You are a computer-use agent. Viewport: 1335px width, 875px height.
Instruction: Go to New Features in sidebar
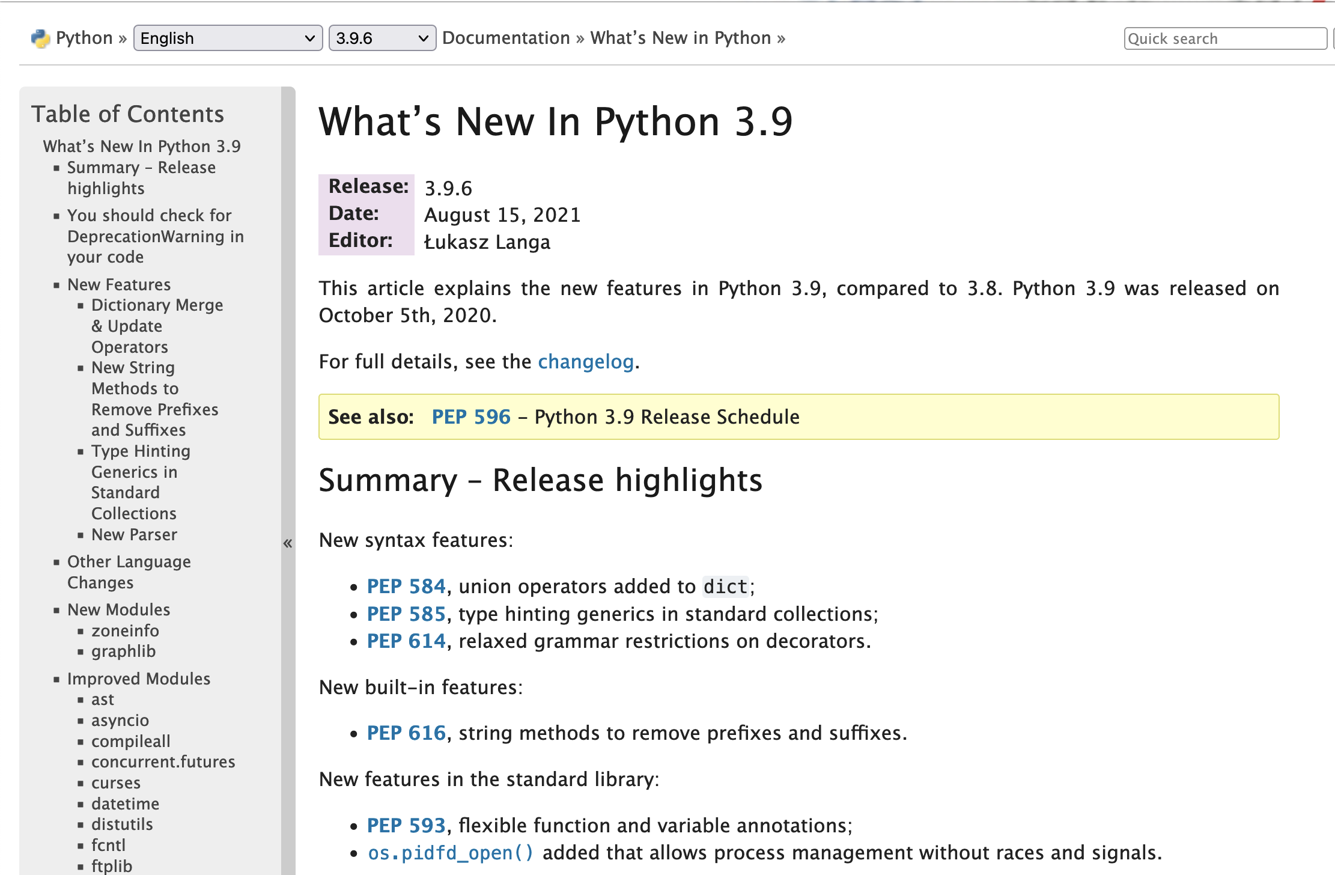[x=119, y=284]
